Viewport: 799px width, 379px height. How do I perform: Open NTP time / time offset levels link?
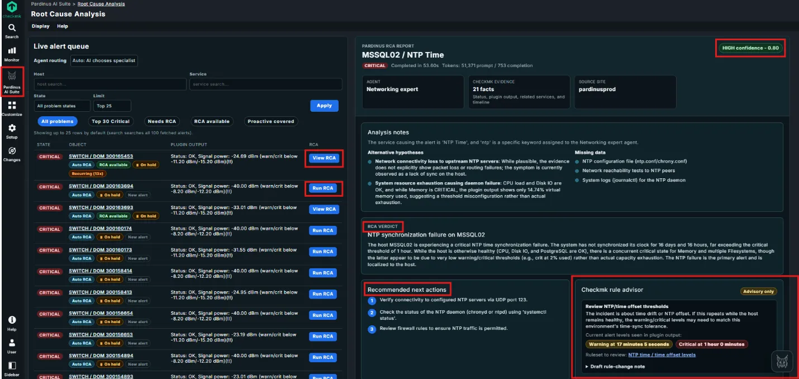[662, 355]
